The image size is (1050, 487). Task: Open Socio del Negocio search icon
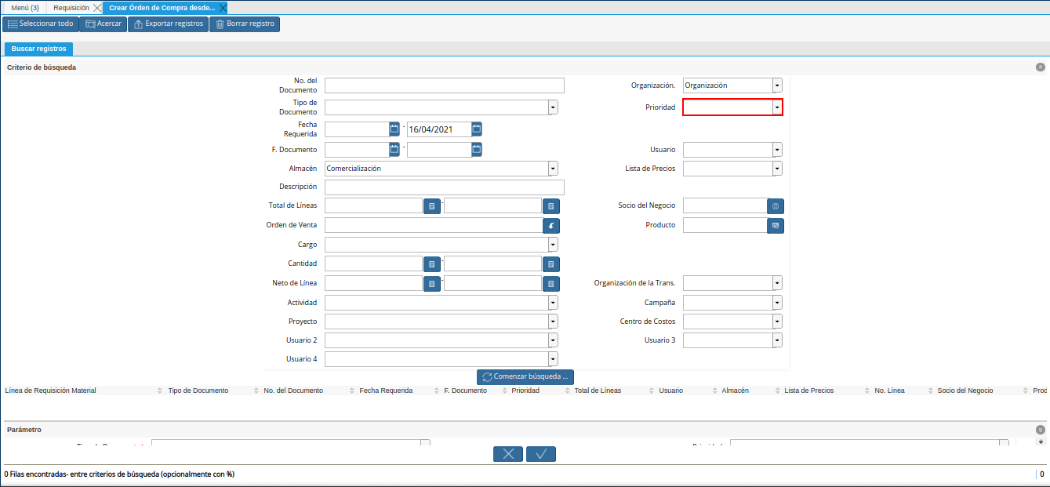tap(776, 206)
